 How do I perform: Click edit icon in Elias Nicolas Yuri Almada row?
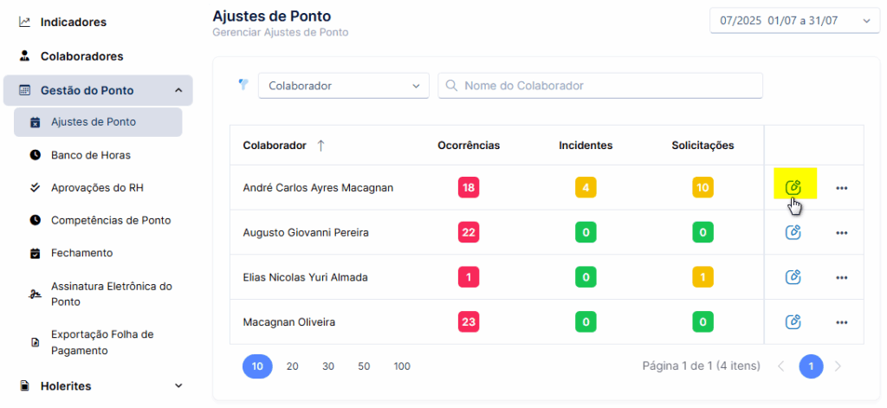[793, 276]
